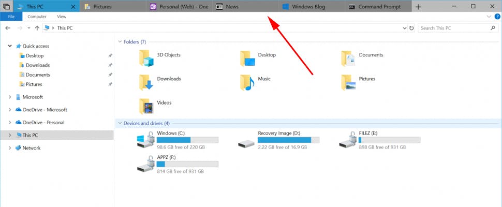Go up one level with Up arrow
Screen dimensions: 502x207
[37, 28]
